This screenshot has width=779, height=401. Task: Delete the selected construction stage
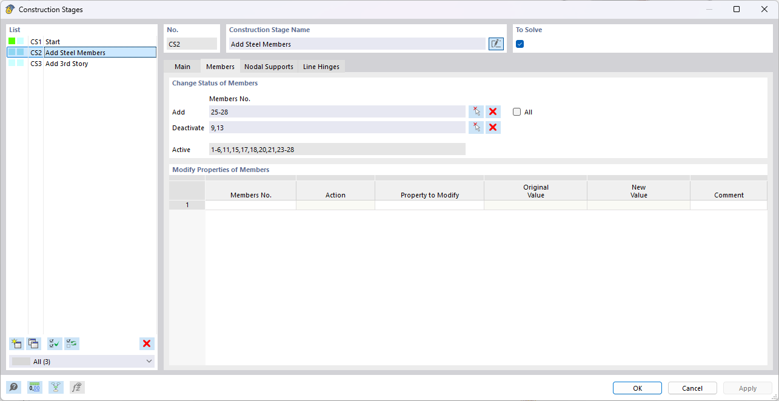coord(147,343)
